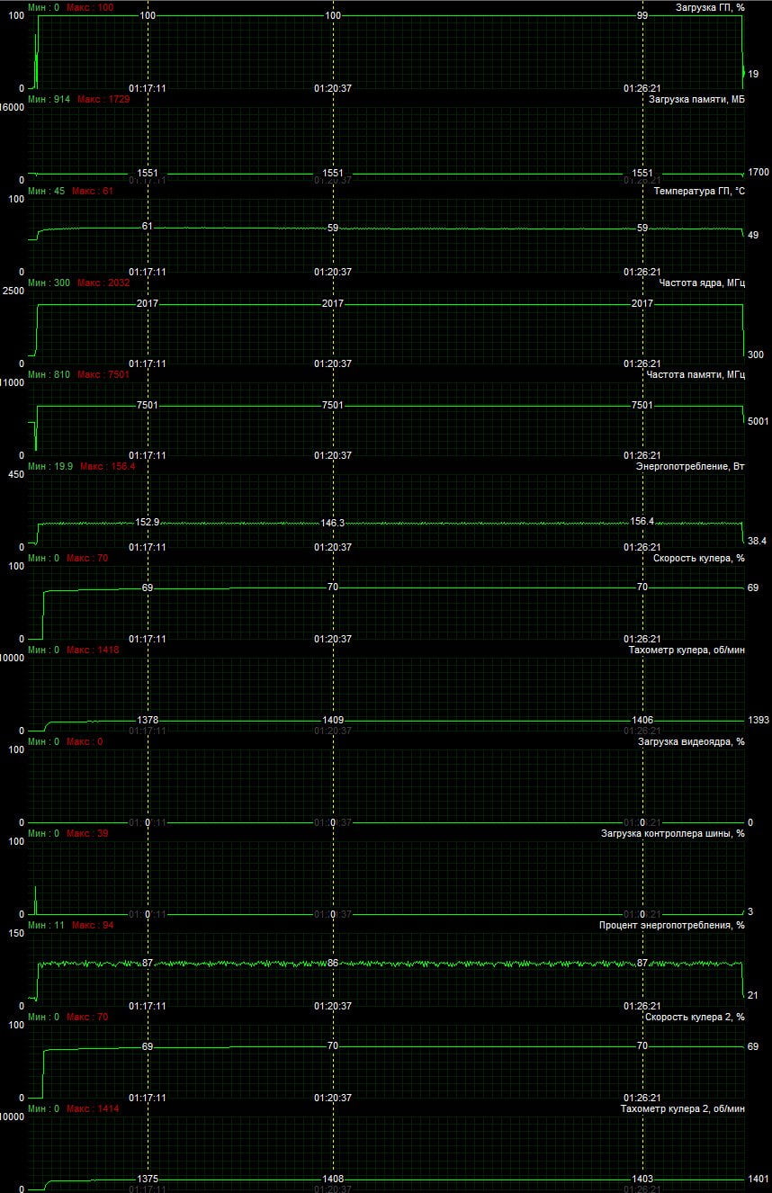Click the GPU temperature graph title
The image size is (772, 1193).
[699, 191]
